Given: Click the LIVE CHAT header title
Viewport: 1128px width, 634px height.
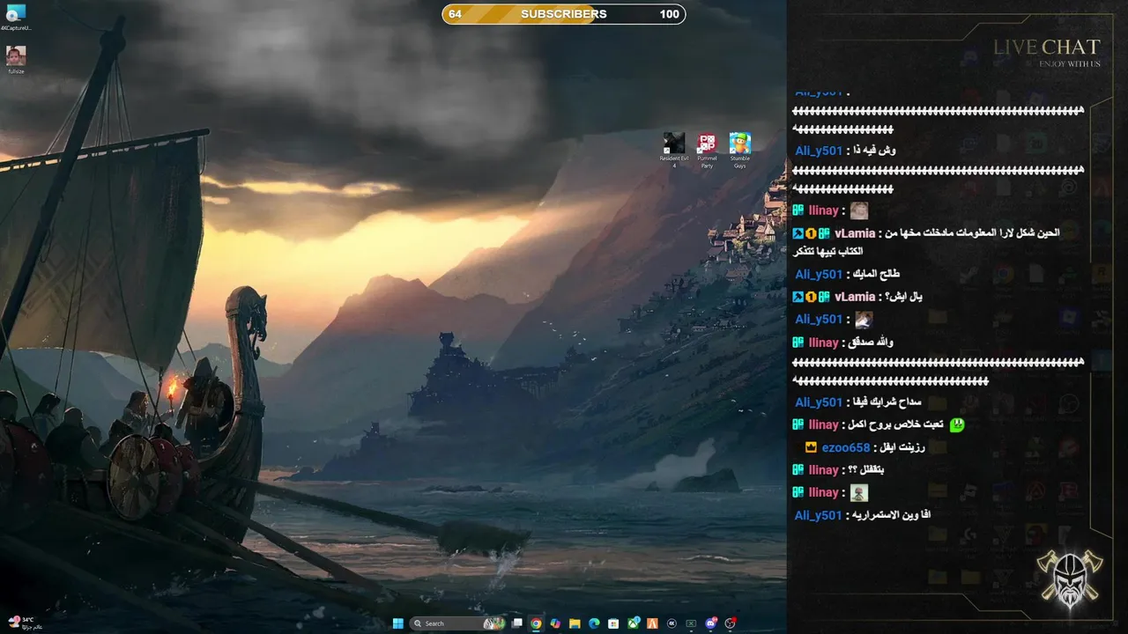Looking at the screenshot, I should pyautogui.click(x=1047, y=47).
